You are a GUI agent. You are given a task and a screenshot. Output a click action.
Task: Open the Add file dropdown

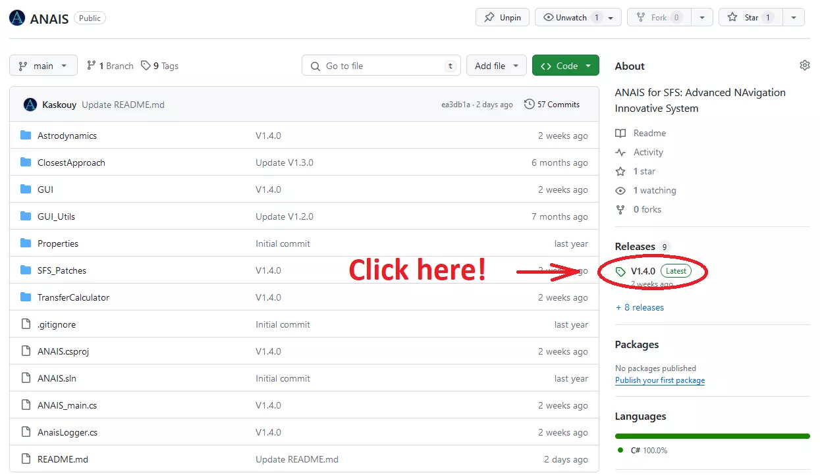click(x=496, y=66)
